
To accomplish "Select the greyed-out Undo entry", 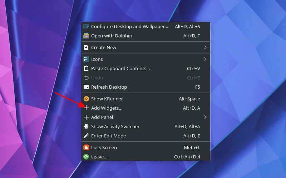I will pyautogui.click(x=97, y=78).
